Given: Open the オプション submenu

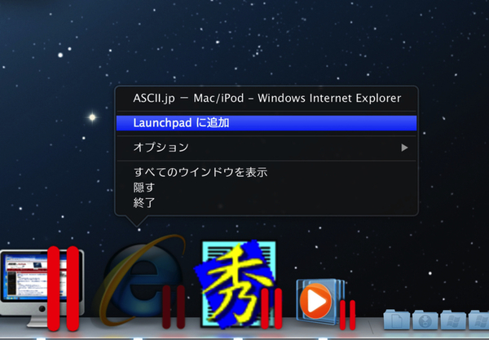Looking at the screenshot, I should pos(267,148).
